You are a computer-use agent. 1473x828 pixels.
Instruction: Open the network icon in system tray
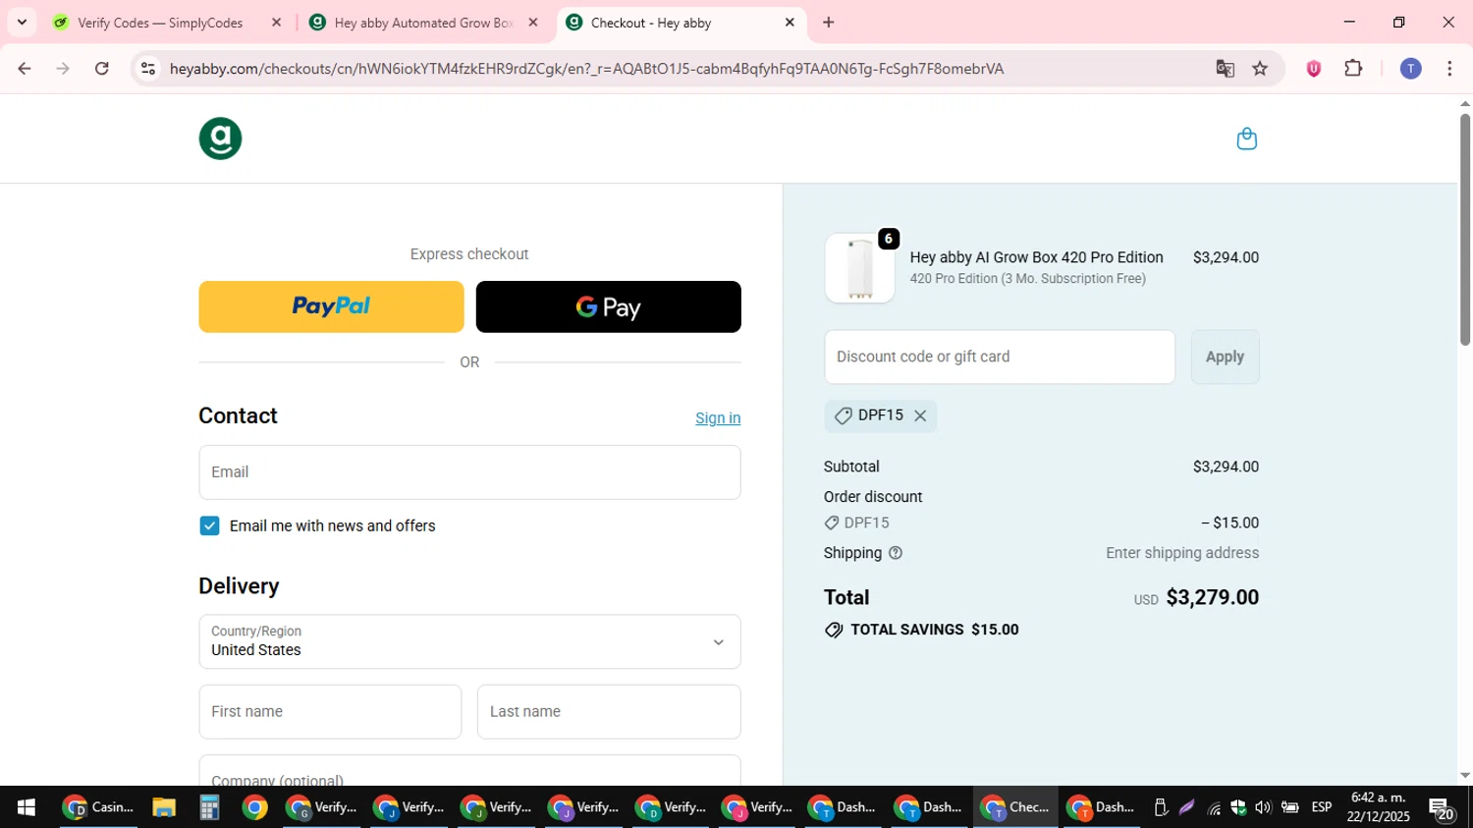[x=1215, y=807]
